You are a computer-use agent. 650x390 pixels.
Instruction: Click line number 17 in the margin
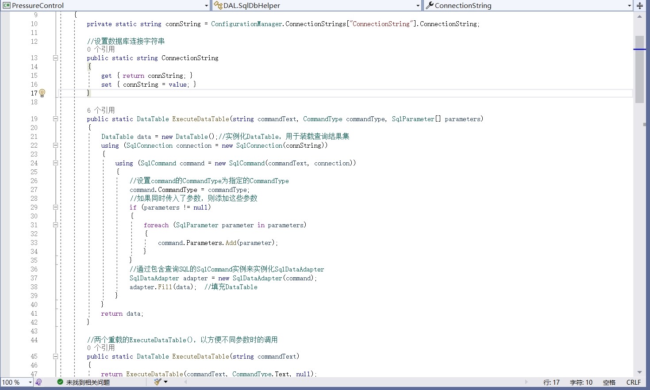pyautogui.click(x=34, y=93)
